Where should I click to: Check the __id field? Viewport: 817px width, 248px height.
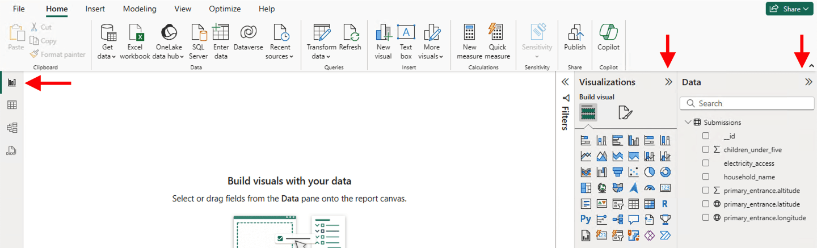point(706,136)
